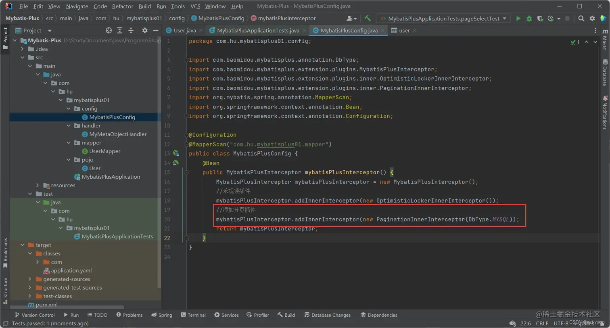
Task: Open the Refactor menu
Action: pyautogui.click(x=122, y=6)
